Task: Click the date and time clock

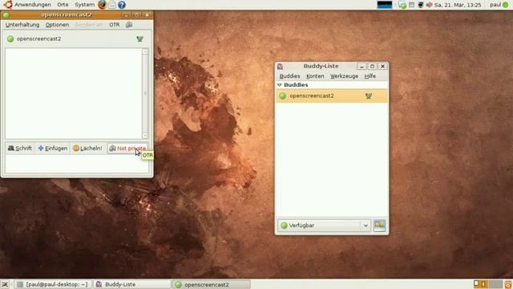Action: pyautogui.click(x=458, y=5)
